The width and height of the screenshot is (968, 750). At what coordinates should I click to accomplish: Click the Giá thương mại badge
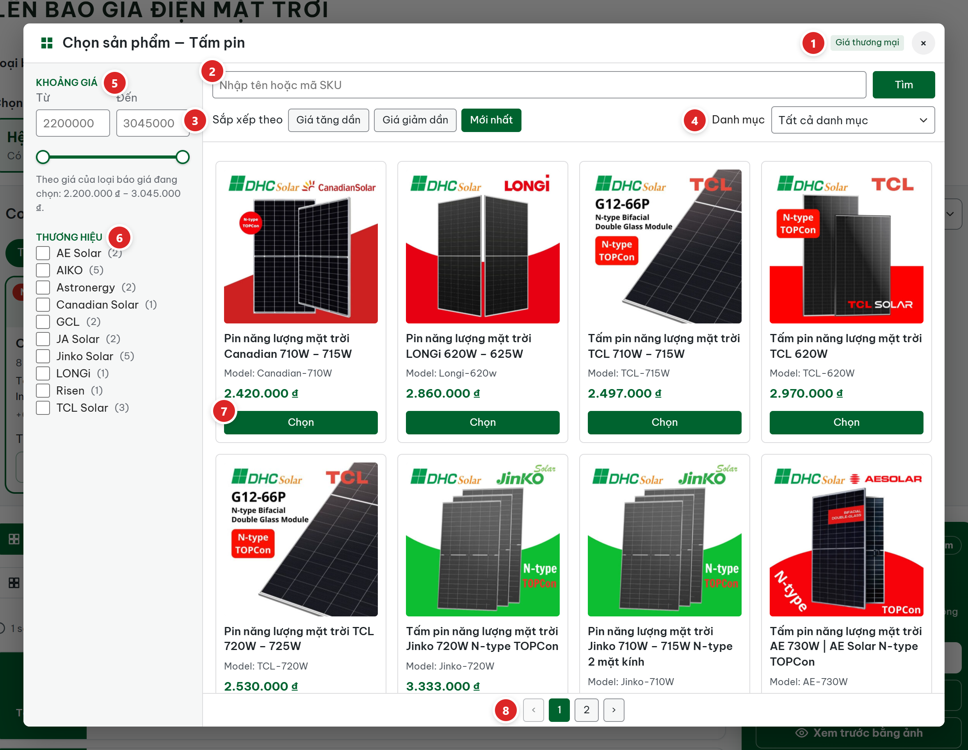(x=867, y=43)
